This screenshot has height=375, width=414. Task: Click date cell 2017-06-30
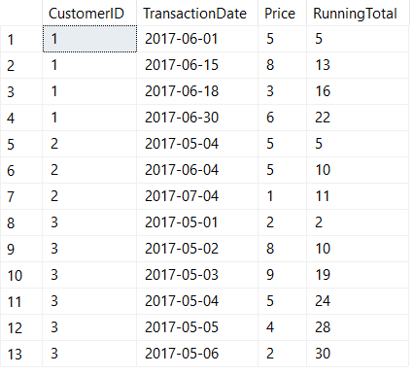pos(197,118)
